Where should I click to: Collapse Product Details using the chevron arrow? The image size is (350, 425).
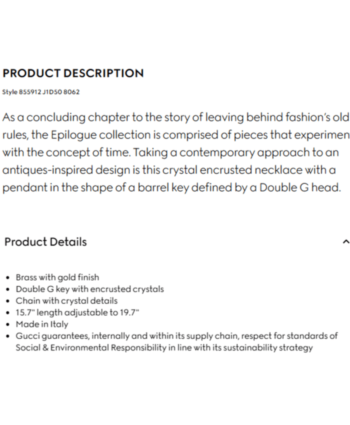(x=345, y=242)
